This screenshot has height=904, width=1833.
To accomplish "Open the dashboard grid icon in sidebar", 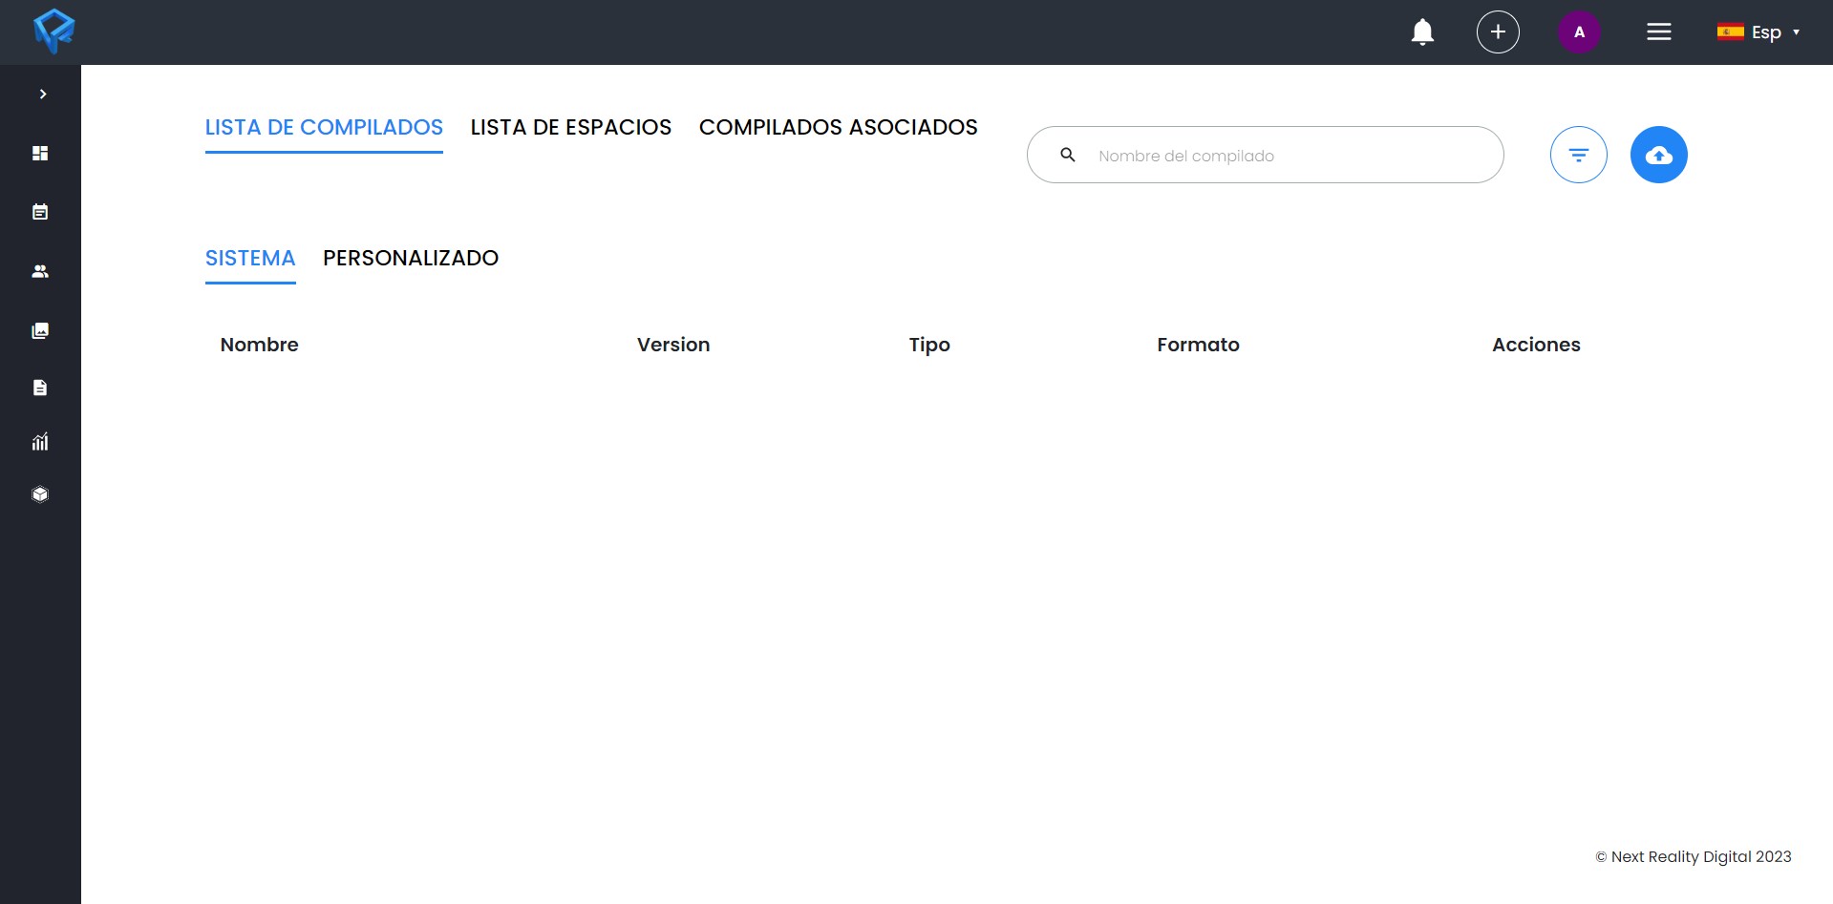I will [x=40, y=153].
